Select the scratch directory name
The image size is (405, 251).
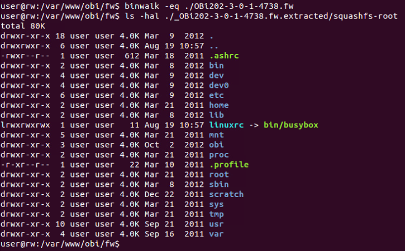tap(226, 194)
